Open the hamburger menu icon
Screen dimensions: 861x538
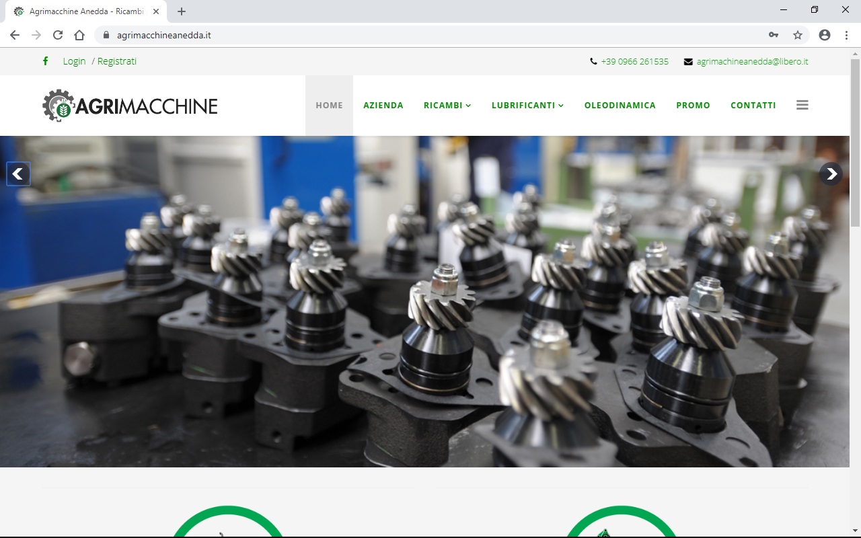802,105
